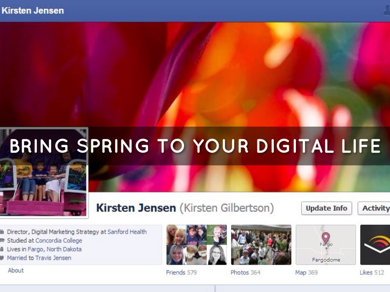Open the Friends photo collage thumbnail
Image resolution: width=390 pixels, height=292 pixels.
click(x=197, y=244)
